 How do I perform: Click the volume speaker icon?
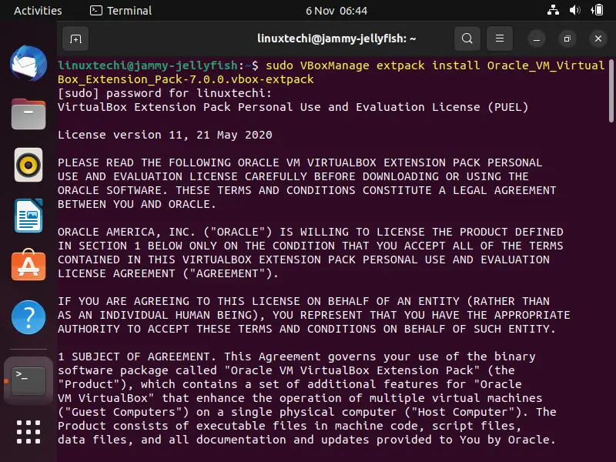click(x=574, y=10)
